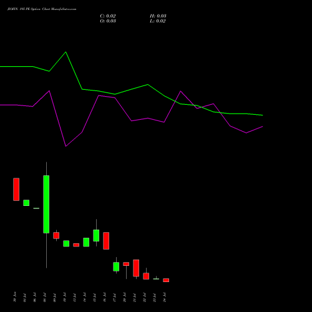Select the first large red candlestick on left

(16, 189)
